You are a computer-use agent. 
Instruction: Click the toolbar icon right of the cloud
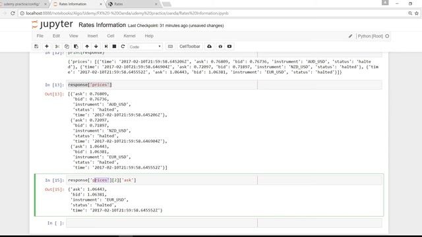(220, 47)
